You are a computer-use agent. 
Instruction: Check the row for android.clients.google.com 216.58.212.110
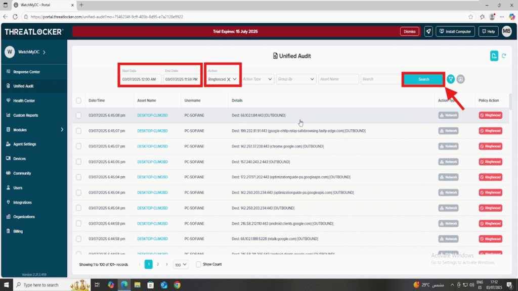coord(78,223)
